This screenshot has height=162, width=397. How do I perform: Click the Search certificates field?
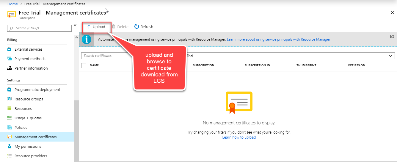tap(107, 56)
